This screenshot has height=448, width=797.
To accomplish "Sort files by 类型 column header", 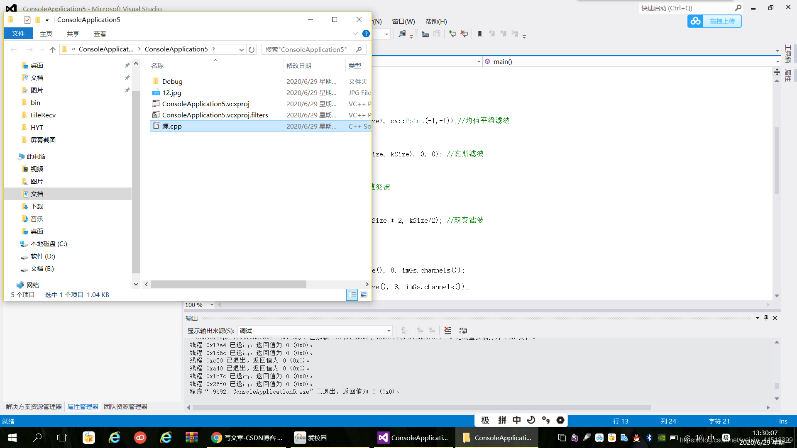I will click(355, 66).
